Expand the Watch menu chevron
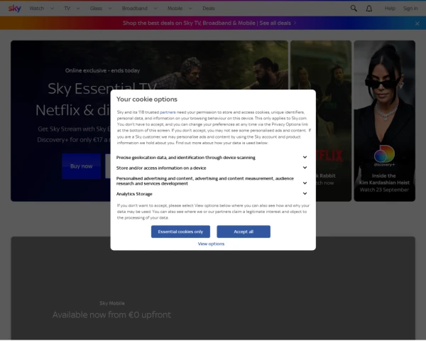 52,9
